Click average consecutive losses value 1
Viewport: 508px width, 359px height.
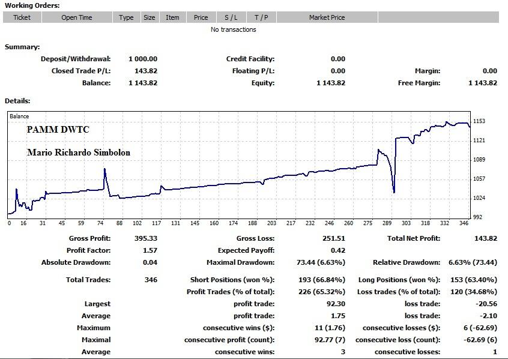(x=495, y=352)
